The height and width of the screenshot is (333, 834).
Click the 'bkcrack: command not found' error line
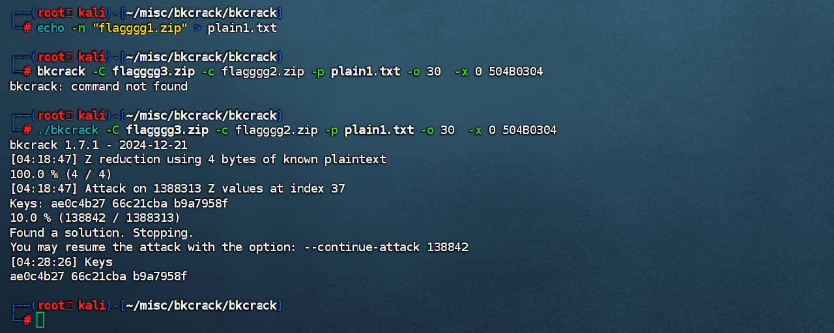(98, 87)
